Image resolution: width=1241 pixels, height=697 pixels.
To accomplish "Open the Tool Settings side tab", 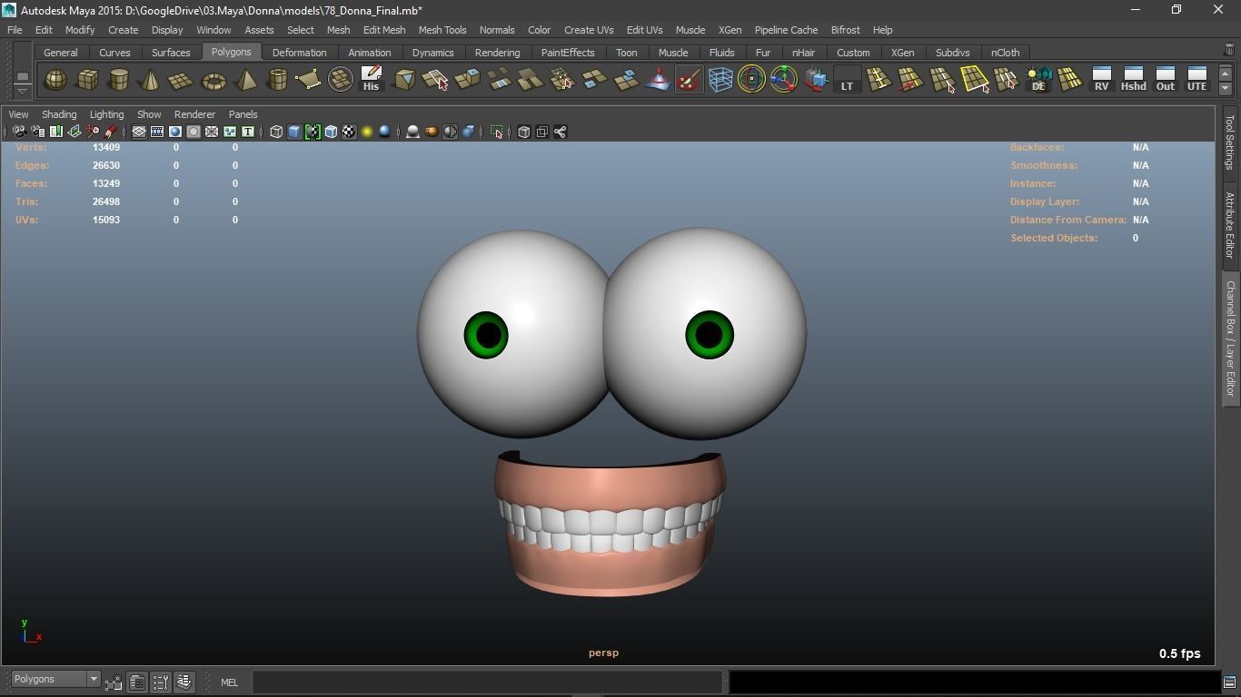I will [1230, 142].
